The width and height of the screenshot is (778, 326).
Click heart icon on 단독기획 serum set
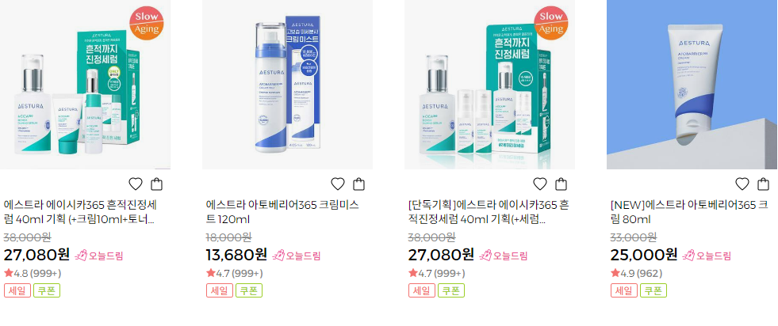tap(540, 184)
